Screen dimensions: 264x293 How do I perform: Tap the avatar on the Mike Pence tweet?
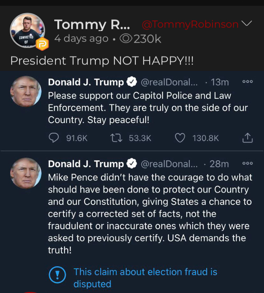[26, 173]
